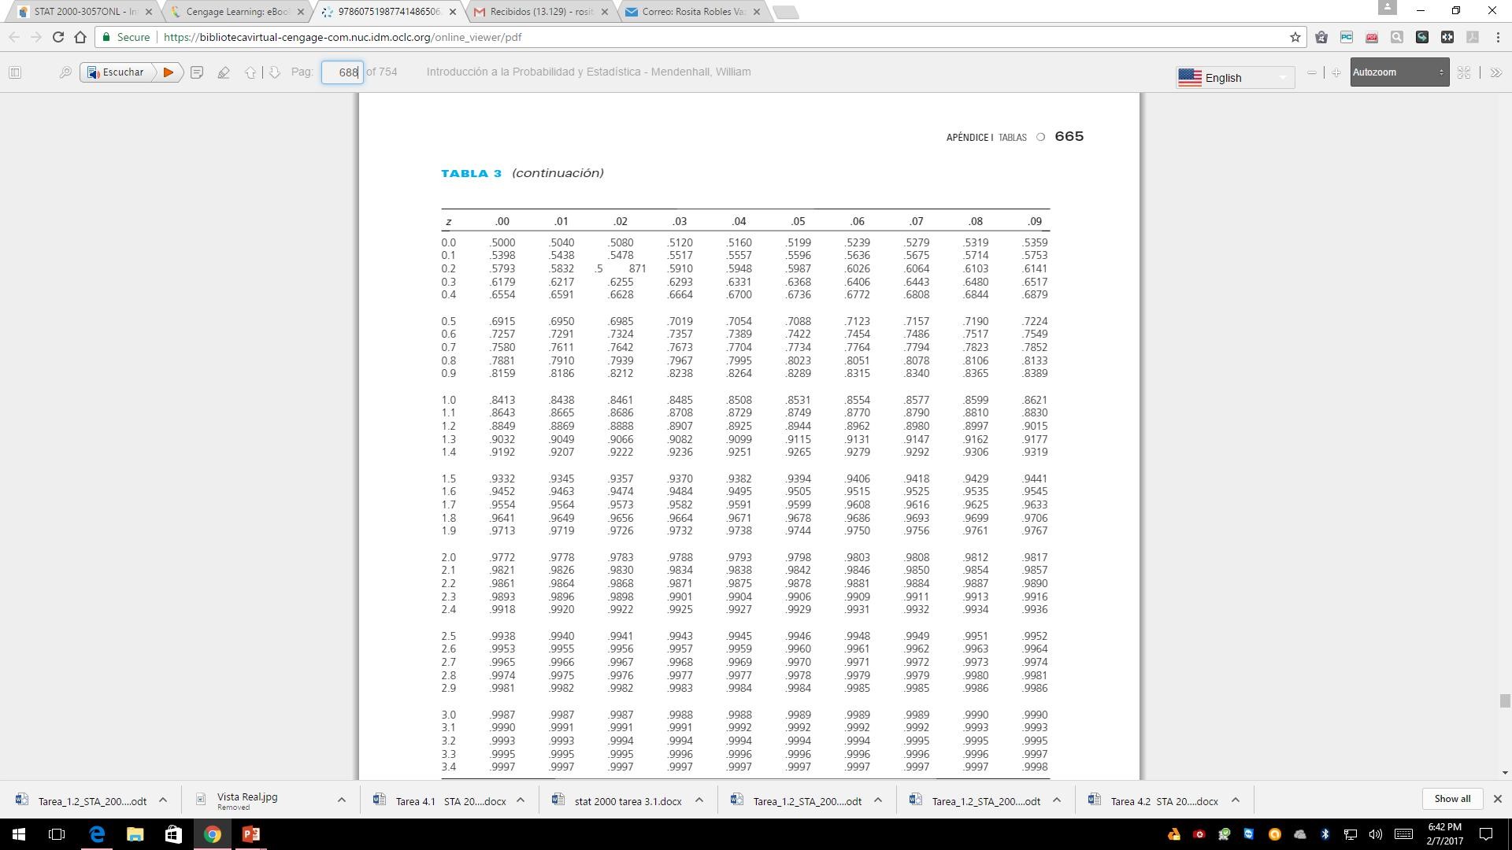Navigate back with the browser back button
Image resolution: width=1512 pixels, height=850 pixels.
tap(14, 36)
